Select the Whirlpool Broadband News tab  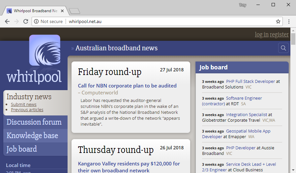point(36,11)
